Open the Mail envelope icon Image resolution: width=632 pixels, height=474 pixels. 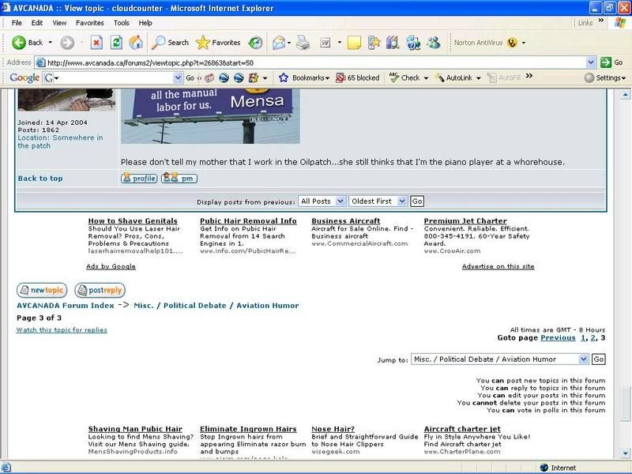pyautogui.click(x=279, y=43)
